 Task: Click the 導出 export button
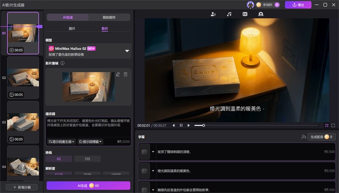(298, 5)
